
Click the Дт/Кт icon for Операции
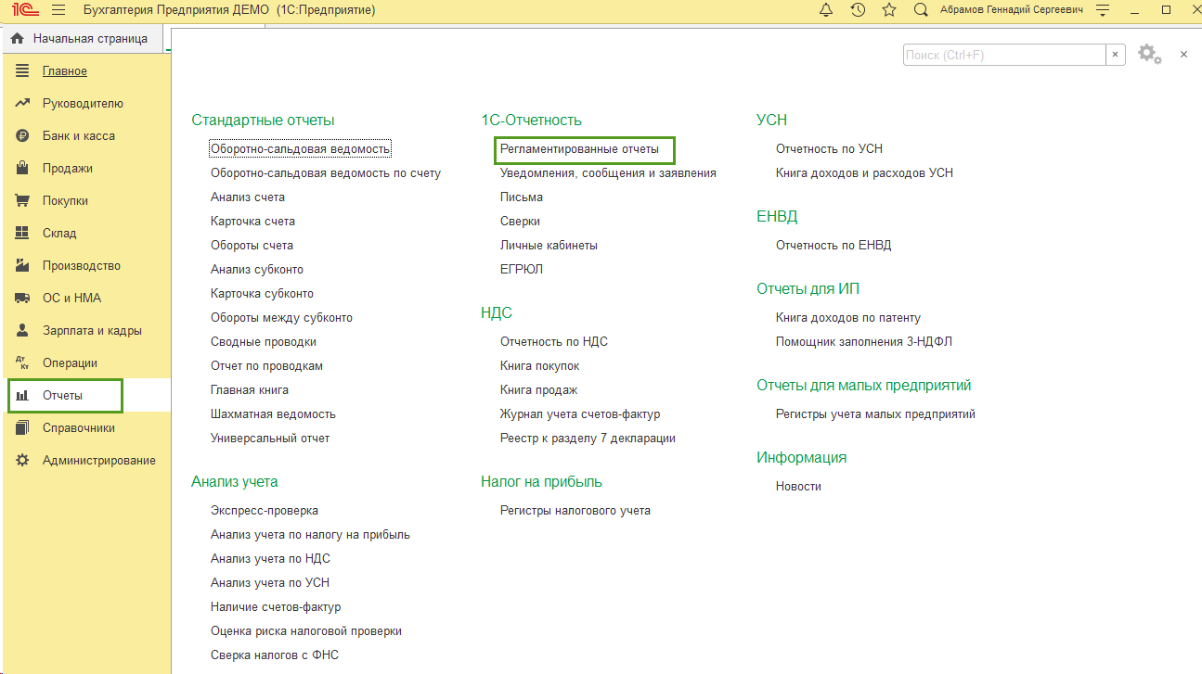23,362
